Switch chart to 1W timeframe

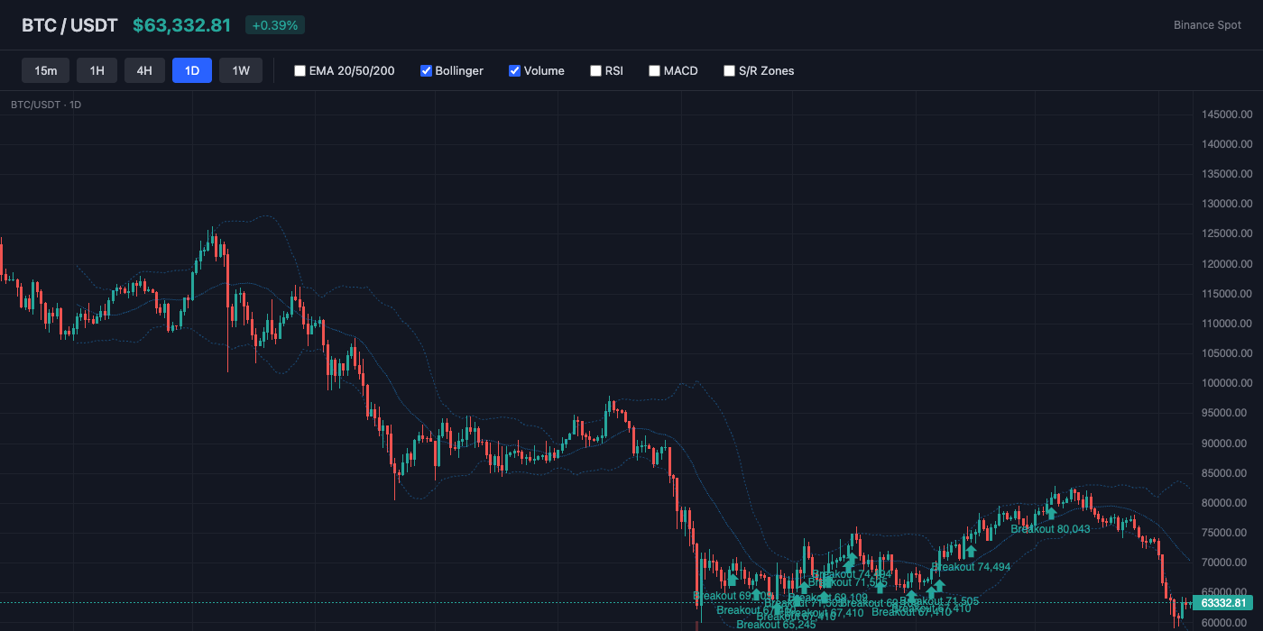[241, 70]
